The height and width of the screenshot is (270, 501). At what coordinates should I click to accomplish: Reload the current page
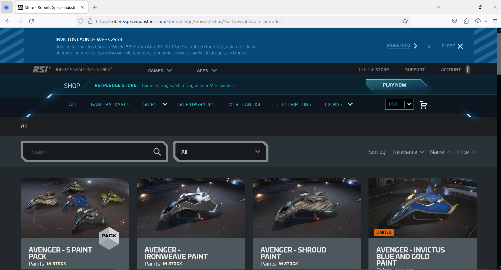coord(31,21)
